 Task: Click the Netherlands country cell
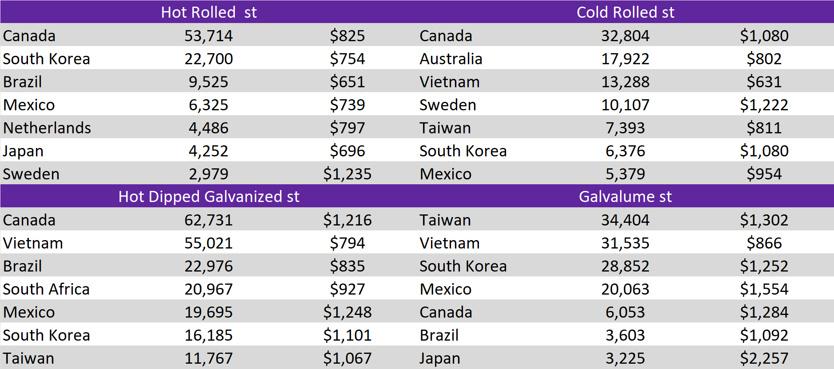[x=47, y=128]
